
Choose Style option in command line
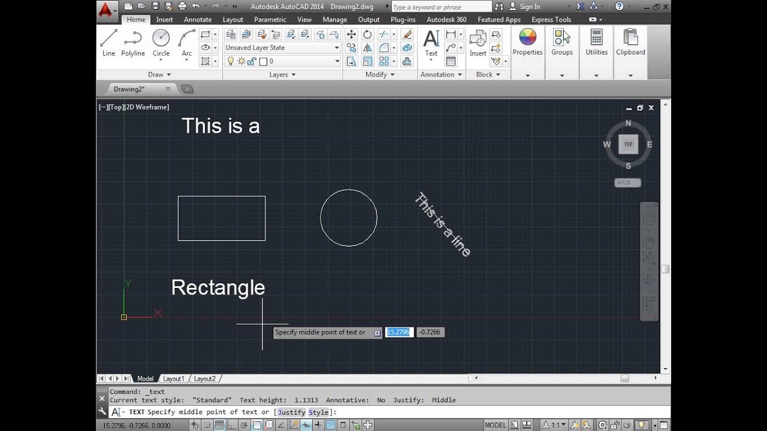[x=318, y=412]
